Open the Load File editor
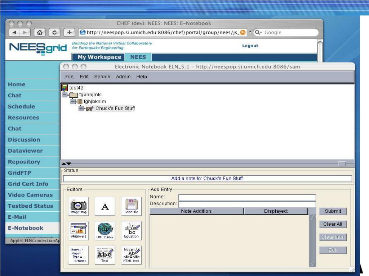369x276 pixels. (131, 206)
